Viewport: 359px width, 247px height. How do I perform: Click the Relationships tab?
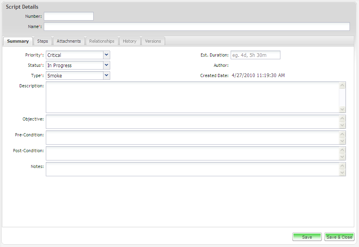101,41
